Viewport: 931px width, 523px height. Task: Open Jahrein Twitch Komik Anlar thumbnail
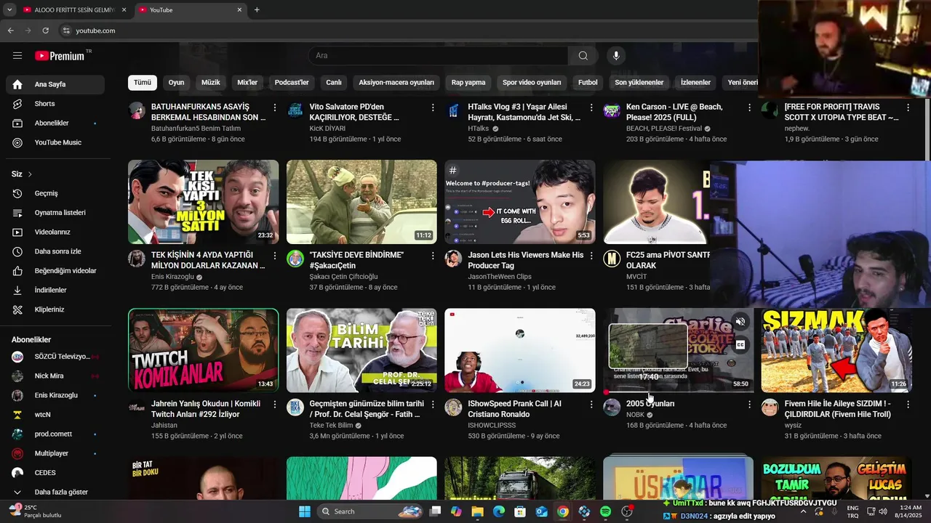pos(203,350)
